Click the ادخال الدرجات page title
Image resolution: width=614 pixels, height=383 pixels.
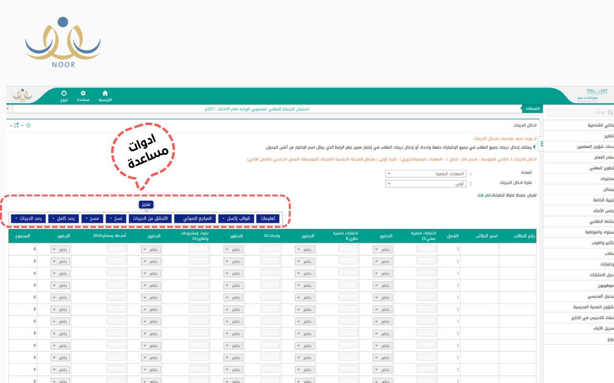[x=525, y=125]
